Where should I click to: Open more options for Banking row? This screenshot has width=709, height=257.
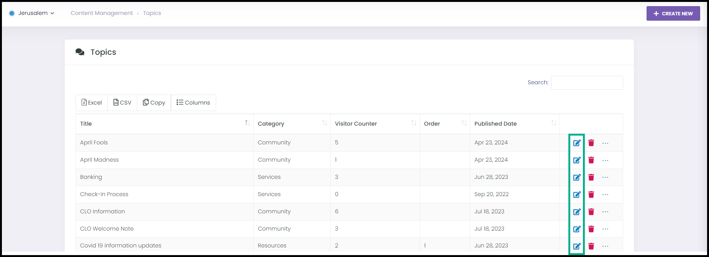click(605, 177)
